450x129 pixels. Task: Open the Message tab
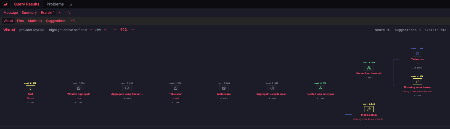11,13
